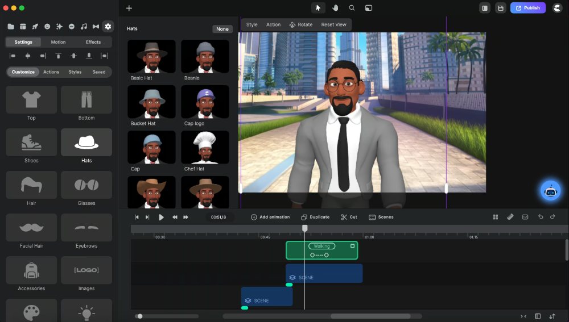Remove hat with the None button

(222, 29)
